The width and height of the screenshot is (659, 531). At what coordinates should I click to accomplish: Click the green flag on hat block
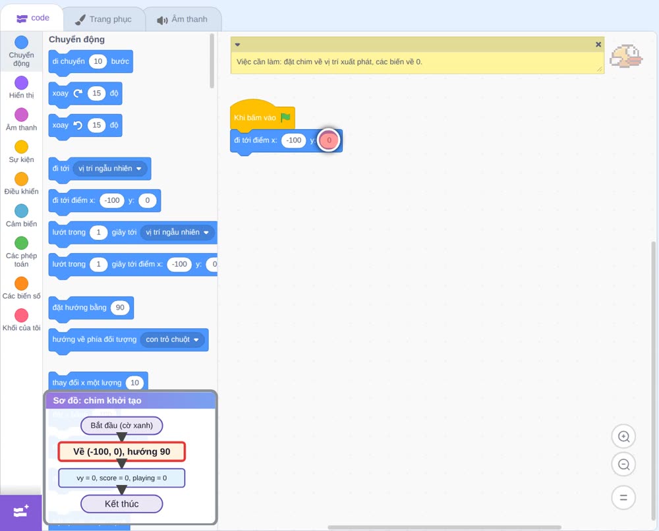coord(285,117)
